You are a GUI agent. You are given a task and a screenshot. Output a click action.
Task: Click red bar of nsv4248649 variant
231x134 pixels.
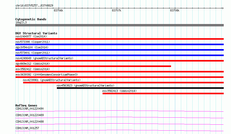119,61
